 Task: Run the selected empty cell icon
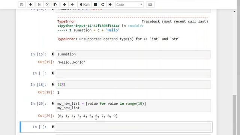click(53, 127)
